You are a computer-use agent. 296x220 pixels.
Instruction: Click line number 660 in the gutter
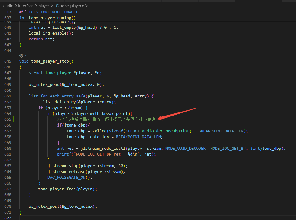point(8,148)
